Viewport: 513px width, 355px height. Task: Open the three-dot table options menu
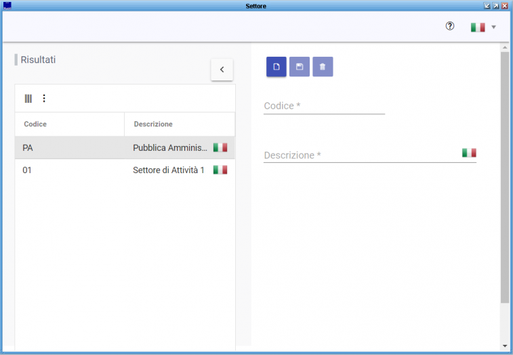tap(44, 99)
